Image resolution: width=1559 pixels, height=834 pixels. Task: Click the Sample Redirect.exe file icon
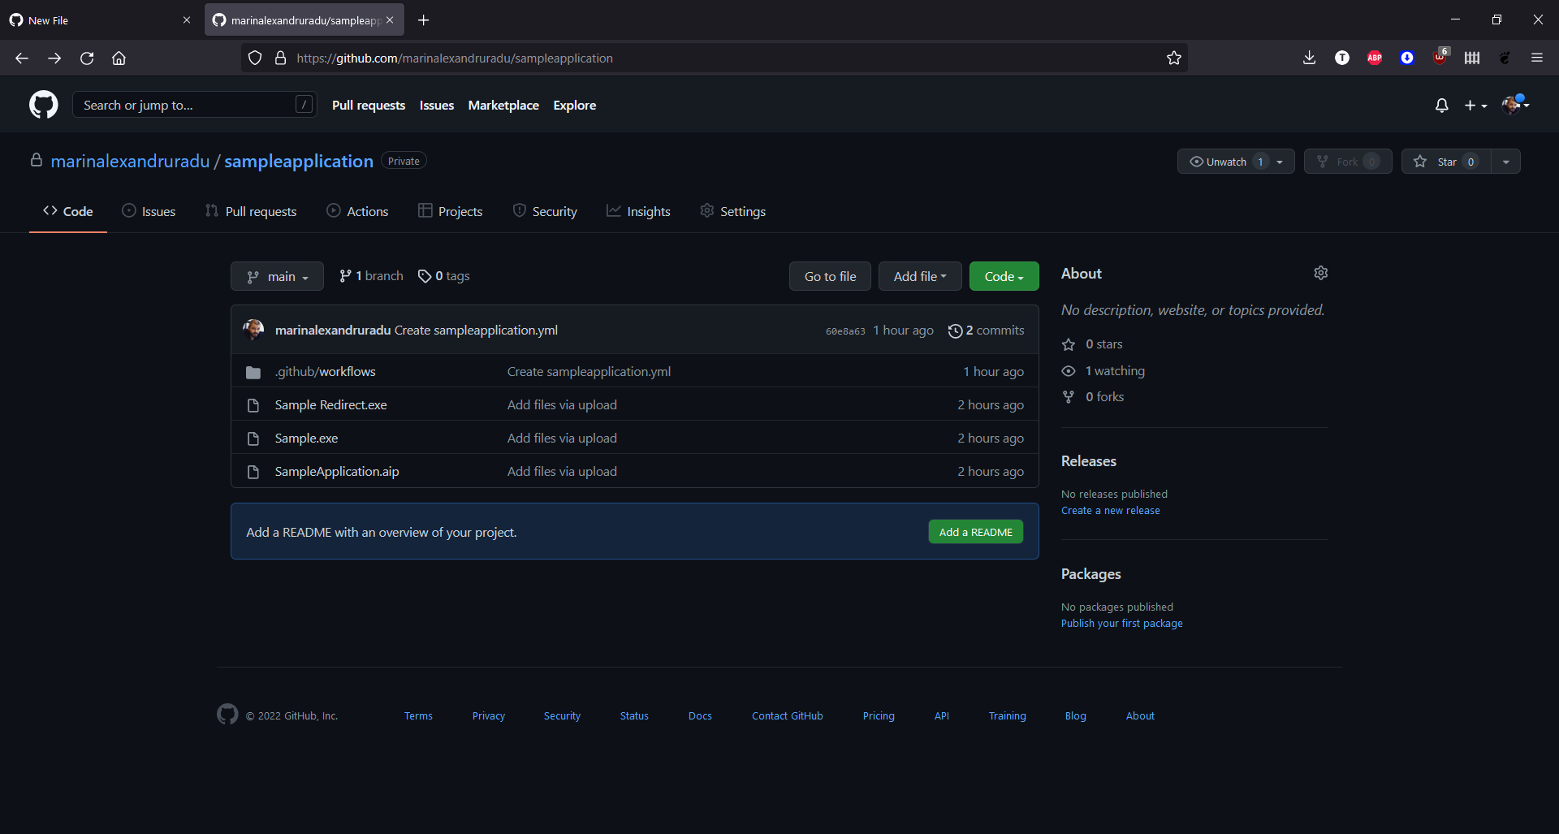[253, 405]
